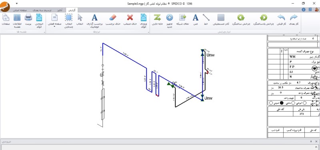Expand the edit tools group dialog launcher
Screen dimensions: 320x150
299,32
